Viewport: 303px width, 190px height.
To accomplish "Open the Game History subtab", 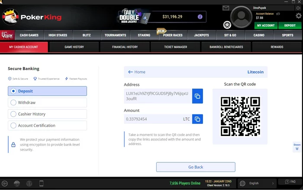I will click(x=74, y=47).
